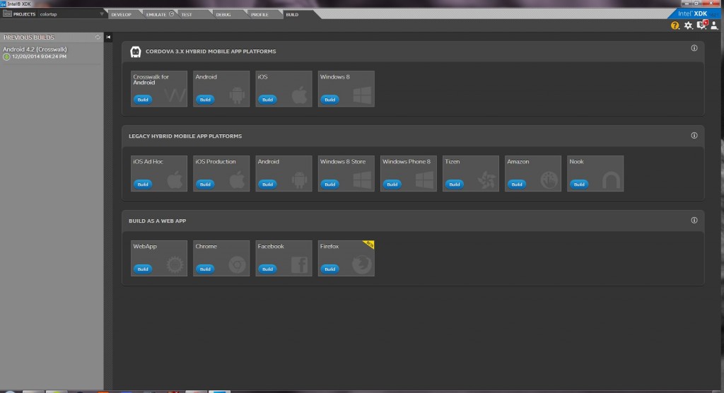The width and height of the screenshot is (724, 393).
Task: Build the Firefox web app
Action: [329, 269]
